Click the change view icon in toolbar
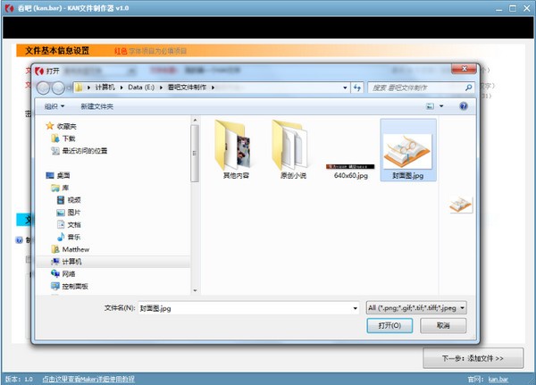 [430, 106]
